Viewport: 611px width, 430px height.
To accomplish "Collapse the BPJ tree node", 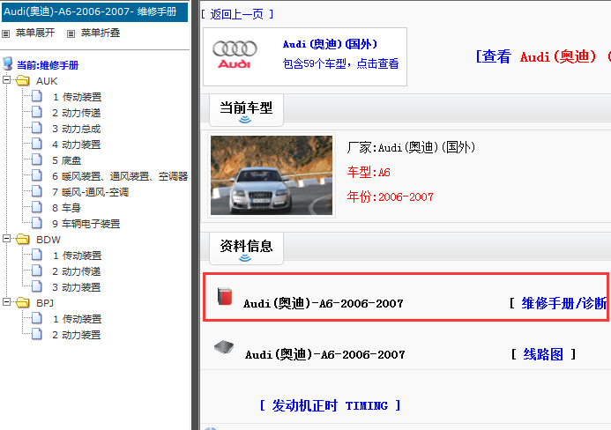I will 6,302.
